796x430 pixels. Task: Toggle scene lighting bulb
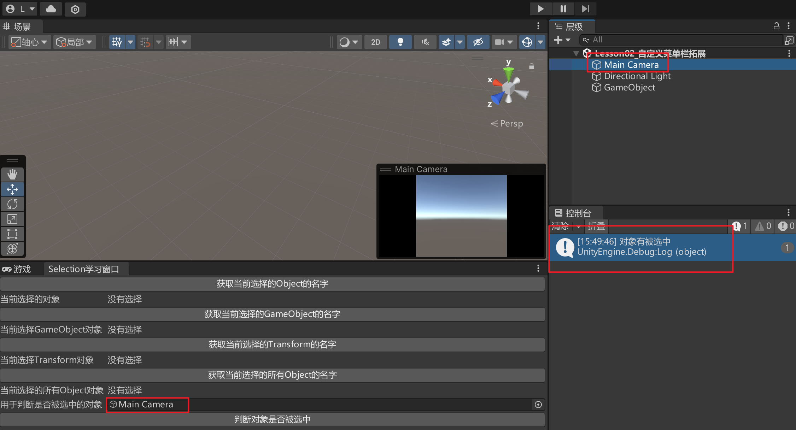pyautogui.click(x=400, y=42)
